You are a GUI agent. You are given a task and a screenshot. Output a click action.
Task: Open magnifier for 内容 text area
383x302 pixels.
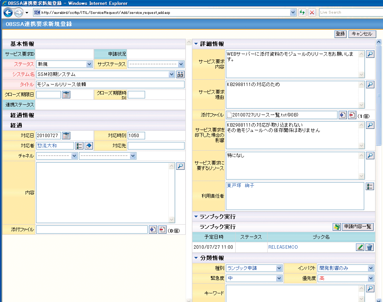point(180,166)
